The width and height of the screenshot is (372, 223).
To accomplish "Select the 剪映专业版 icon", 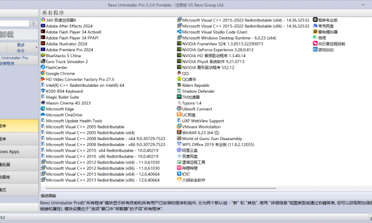I will 315,20.
